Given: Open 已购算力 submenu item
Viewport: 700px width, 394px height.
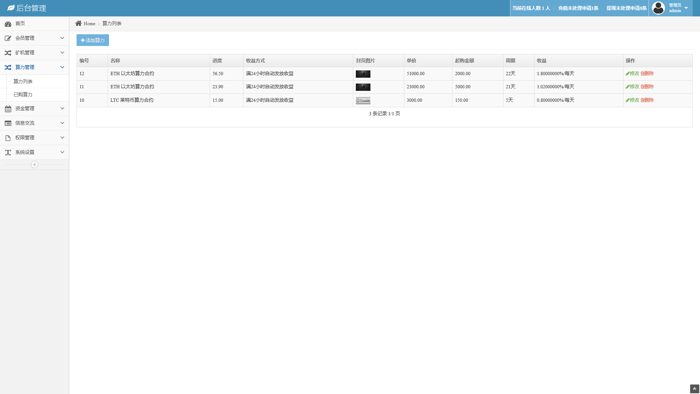Looking at the screenshot, I should coord(23,94).
